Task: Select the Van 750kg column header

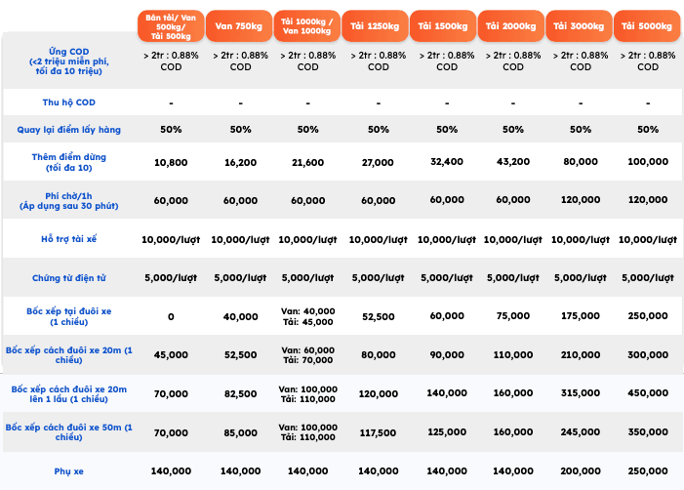Action: tap(240, 23)
